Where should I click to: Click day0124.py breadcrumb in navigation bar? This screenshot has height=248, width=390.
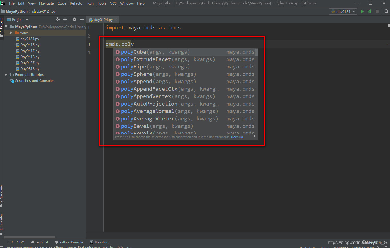click(44, 11)
